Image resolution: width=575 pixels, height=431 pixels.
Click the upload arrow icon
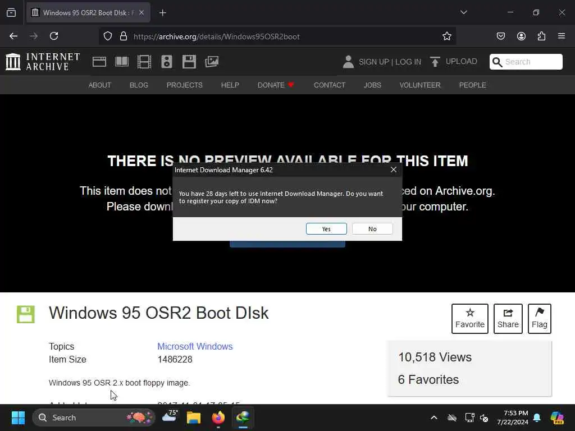click(435, 62)
